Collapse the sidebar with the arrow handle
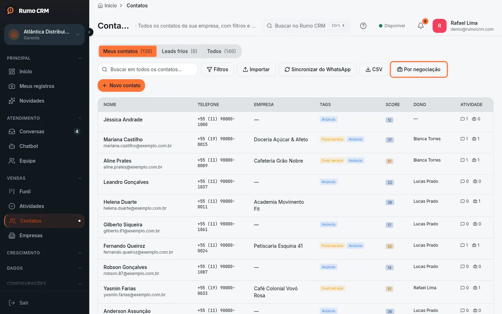Screen dimensions: 502x314 90,32
